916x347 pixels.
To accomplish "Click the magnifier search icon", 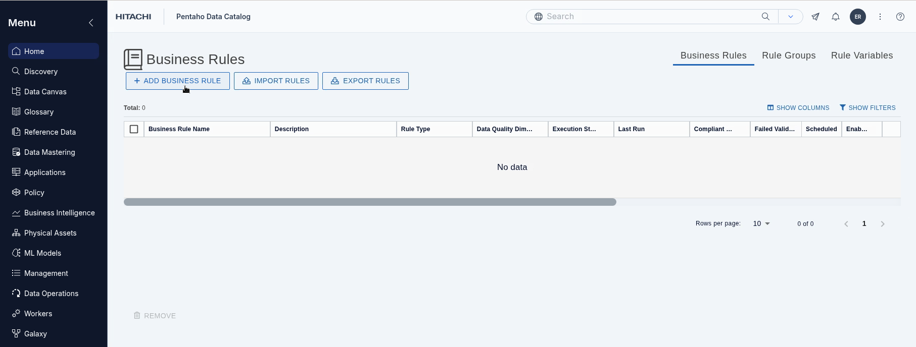I will click(x=765, y=17).
